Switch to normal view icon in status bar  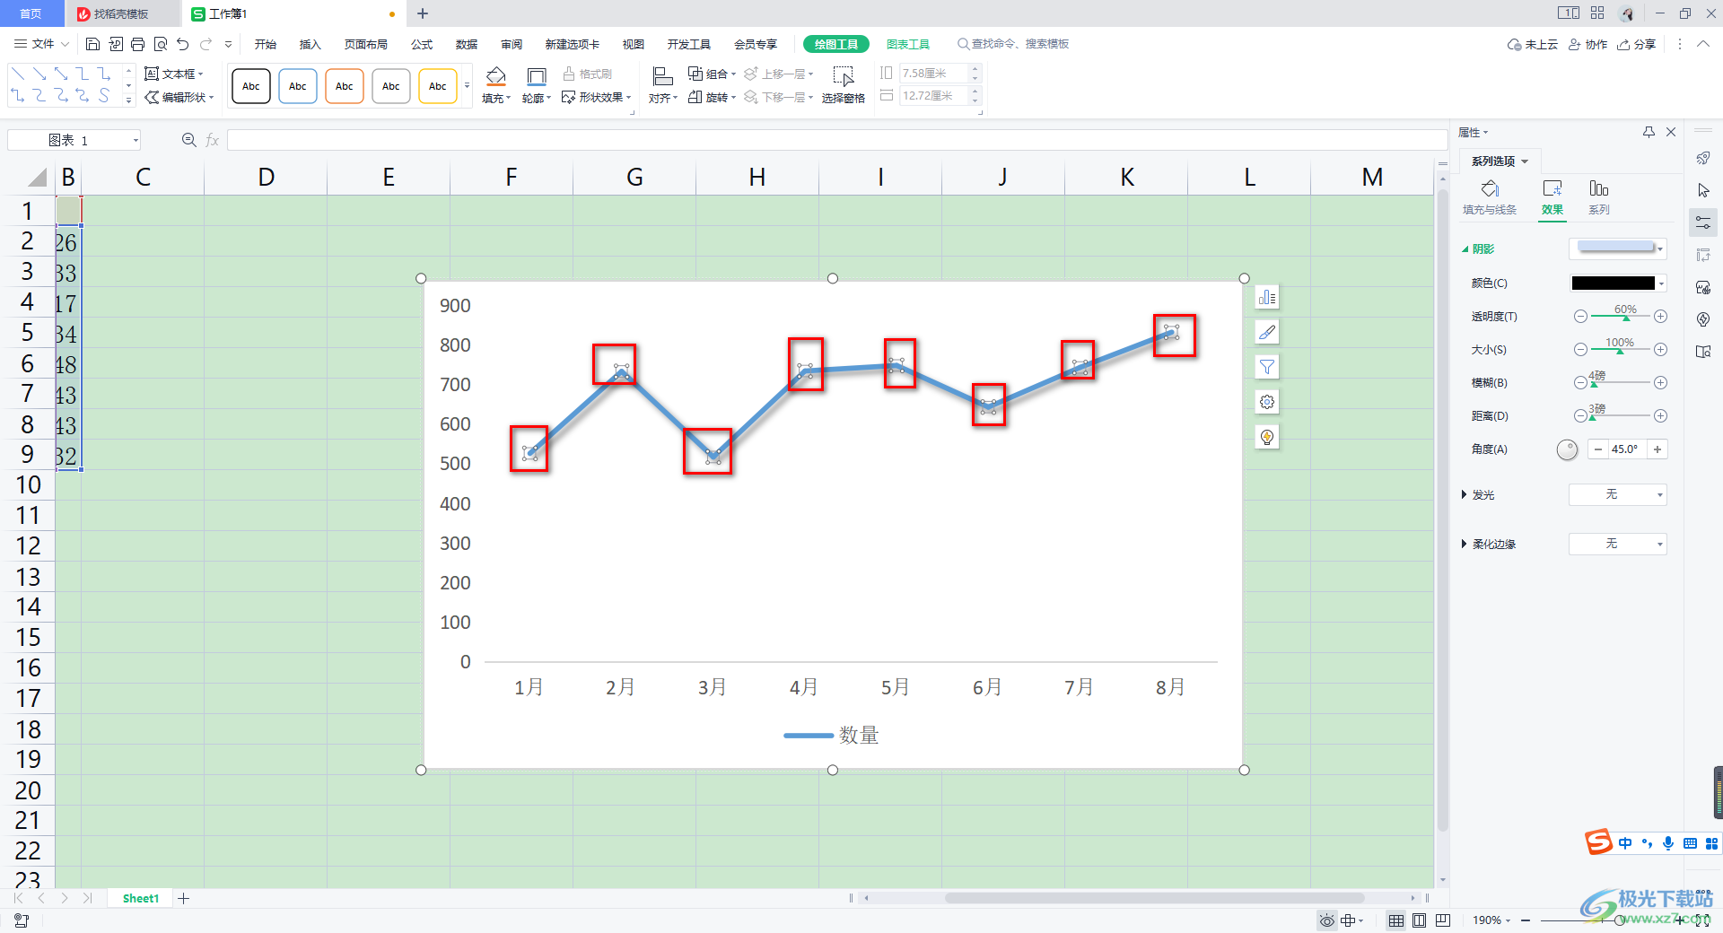[x=1396, y=920]
